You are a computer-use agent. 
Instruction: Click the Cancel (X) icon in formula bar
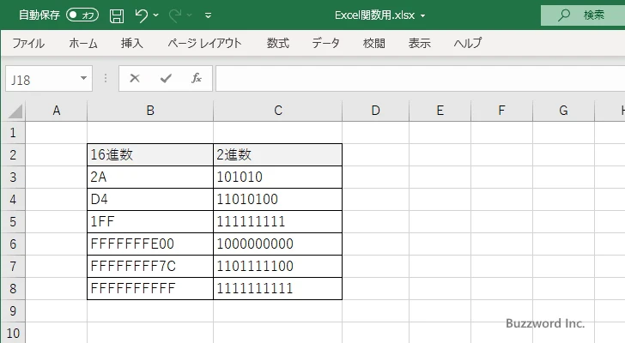(x=134, y=78)
